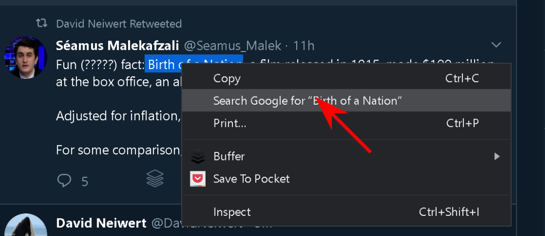Open the tweet's 11h timestamp link

point(304,46)
